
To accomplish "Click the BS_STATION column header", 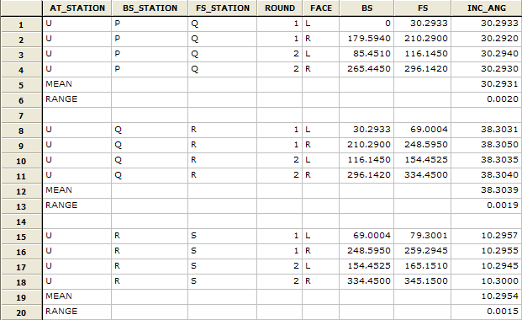I will 150,8.
